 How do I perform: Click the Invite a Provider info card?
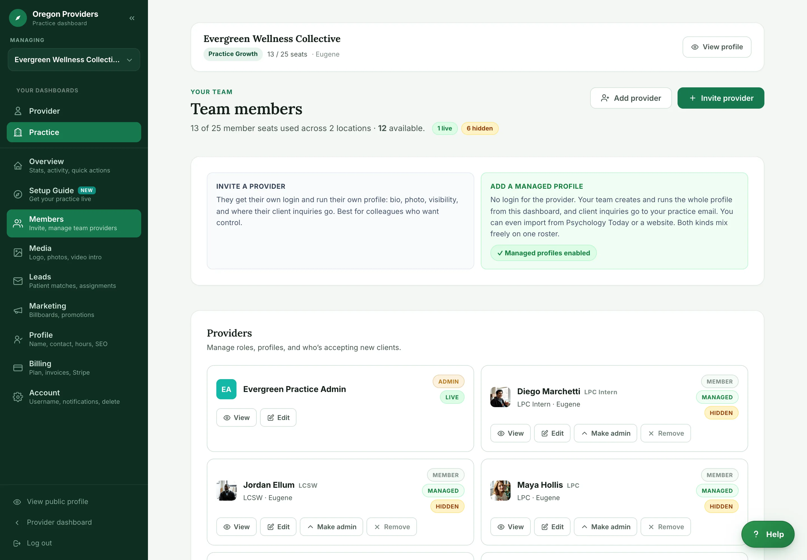(340, 221)
